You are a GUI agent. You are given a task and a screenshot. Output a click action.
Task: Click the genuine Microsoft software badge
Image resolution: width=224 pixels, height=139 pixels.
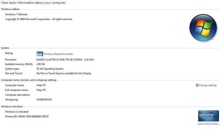[208, 116]
